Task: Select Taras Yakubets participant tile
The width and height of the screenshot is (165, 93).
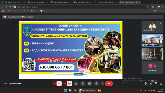Action: point(152,27)
